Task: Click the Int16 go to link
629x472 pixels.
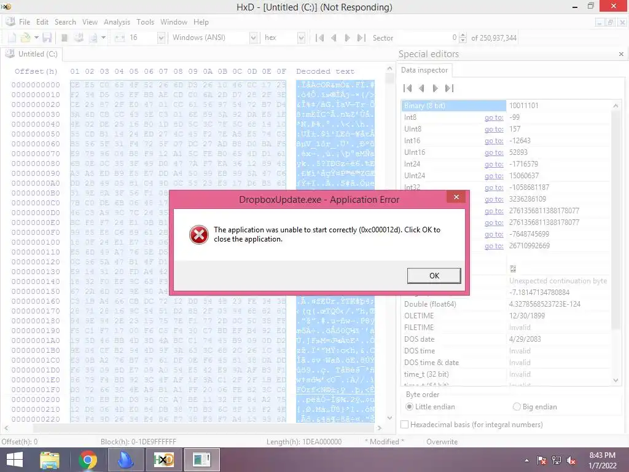Action: [x=494, y=141]
